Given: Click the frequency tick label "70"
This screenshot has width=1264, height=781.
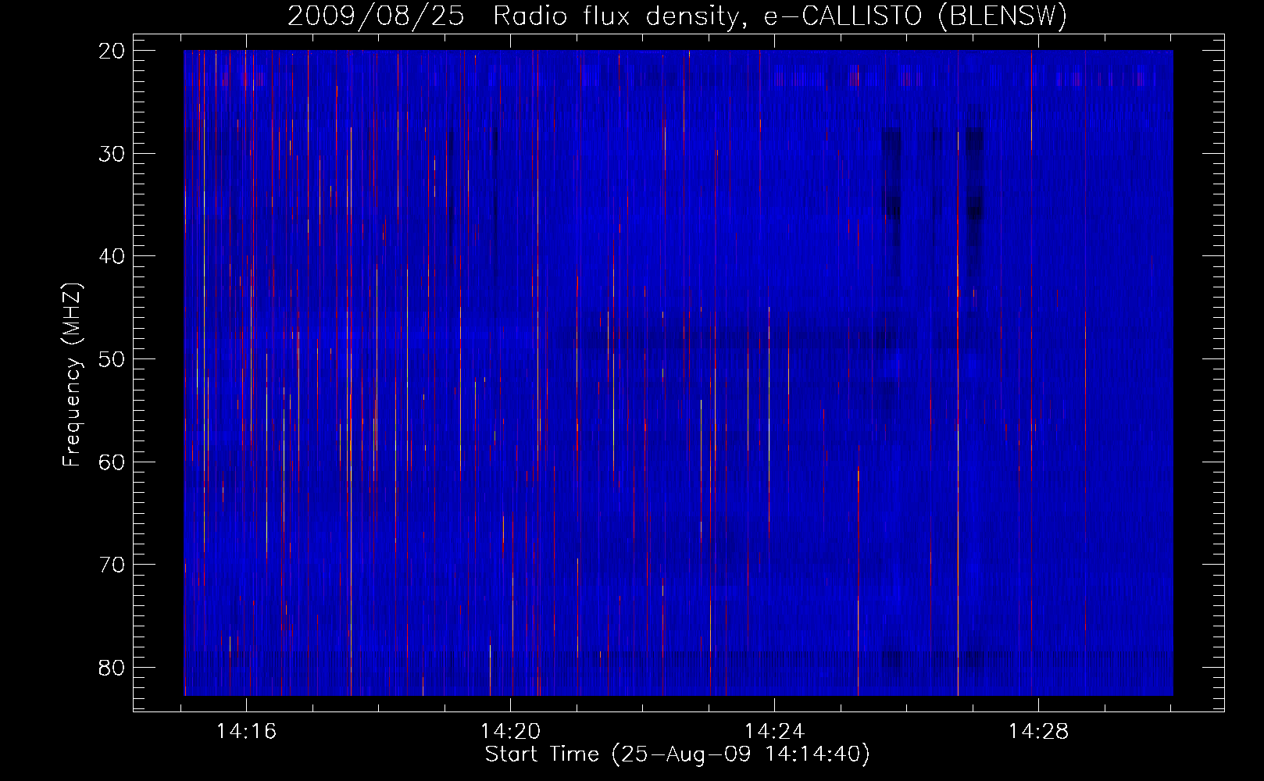Looking at the screenshot, I should point(112,565).
